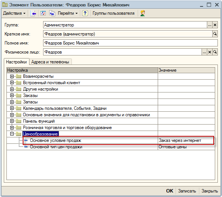Image resolution: width=222 pixels, height=197 pixels.
Task: Clear the Группа field with X button
Action: 215,25
